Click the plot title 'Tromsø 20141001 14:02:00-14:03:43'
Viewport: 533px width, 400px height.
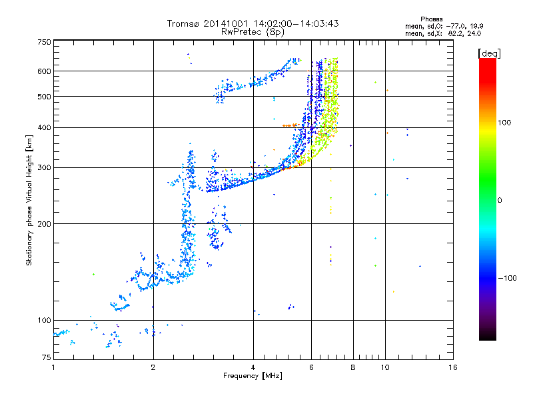click(x=253, y=23)
